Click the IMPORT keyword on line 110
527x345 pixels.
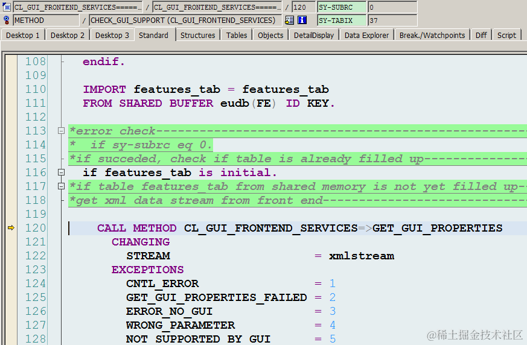tap(104, 89)
